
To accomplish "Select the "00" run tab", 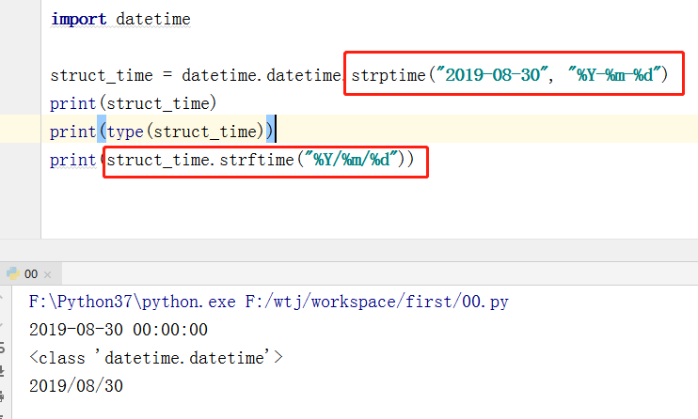I will point(30,274).
